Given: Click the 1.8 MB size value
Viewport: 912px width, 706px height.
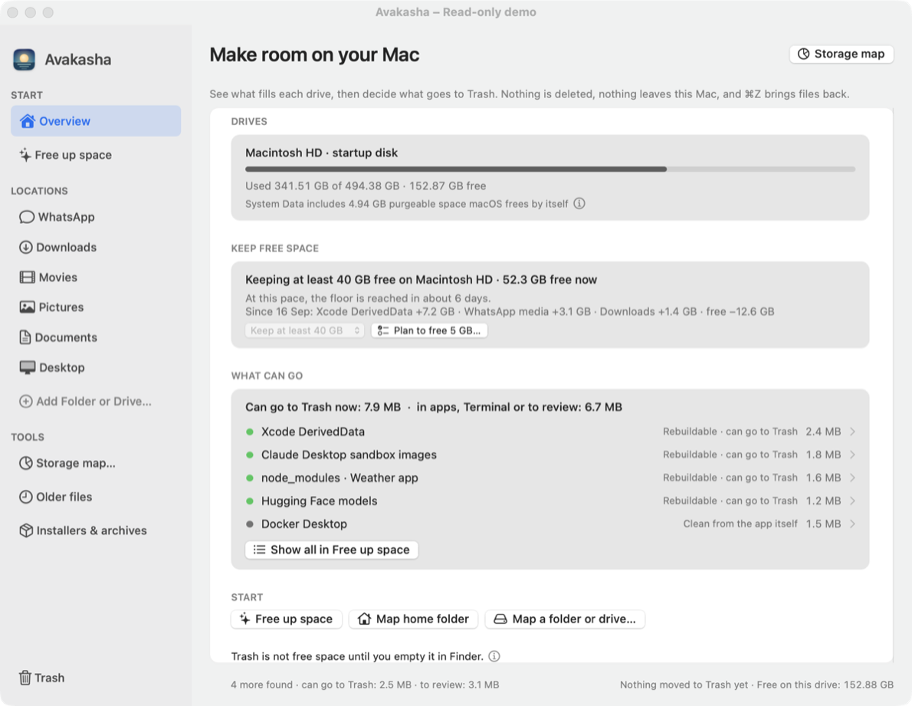Looking at the screenshot, I should [x=823, y=455].
